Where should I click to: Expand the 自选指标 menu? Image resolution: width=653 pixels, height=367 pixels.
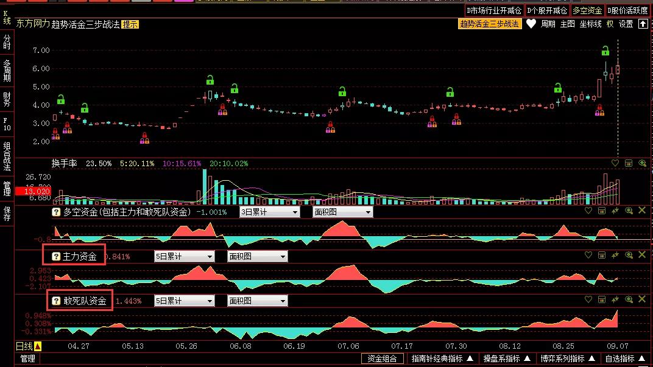point(625,358)
